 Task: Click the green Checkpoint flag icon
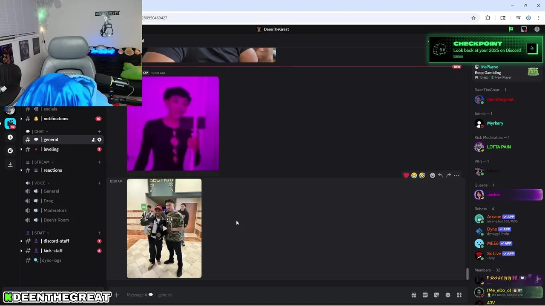point(511,29)
